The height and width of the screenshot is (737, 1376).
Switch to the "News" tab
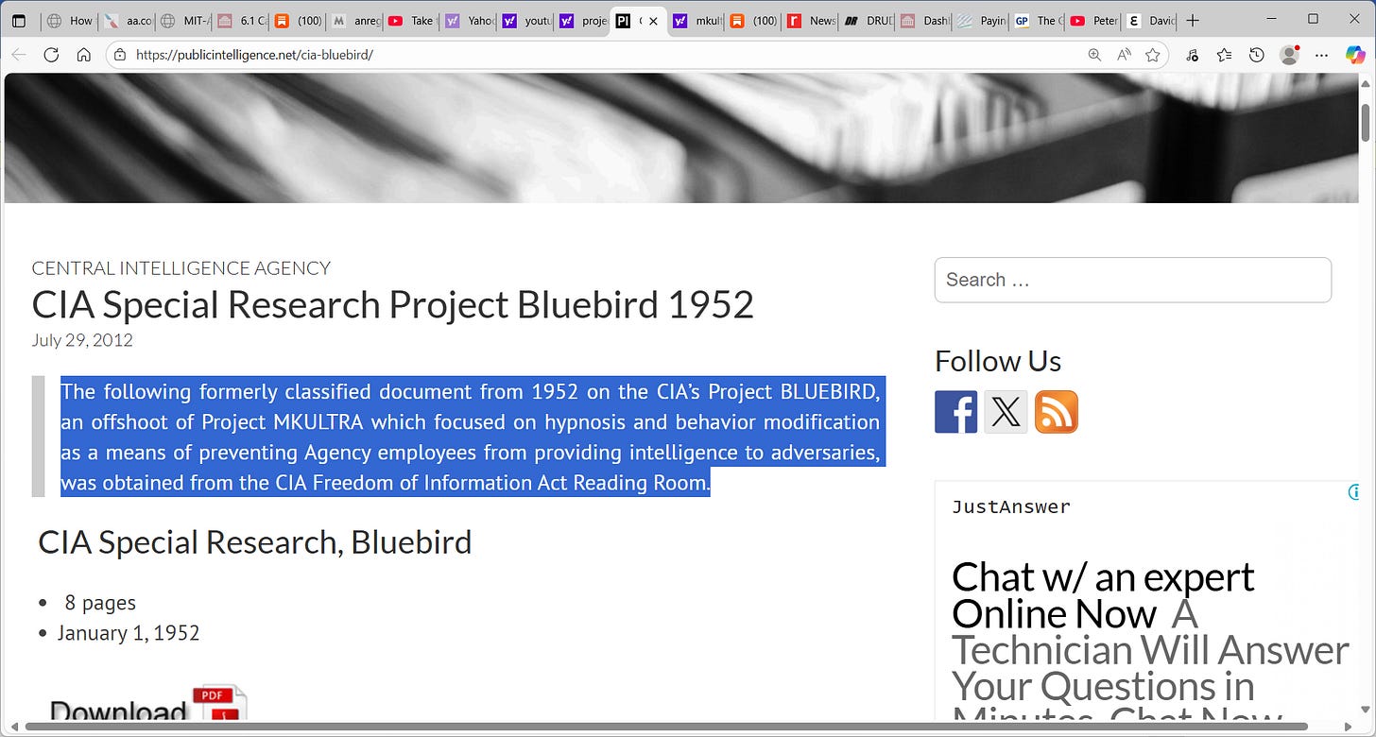(809, 20)
